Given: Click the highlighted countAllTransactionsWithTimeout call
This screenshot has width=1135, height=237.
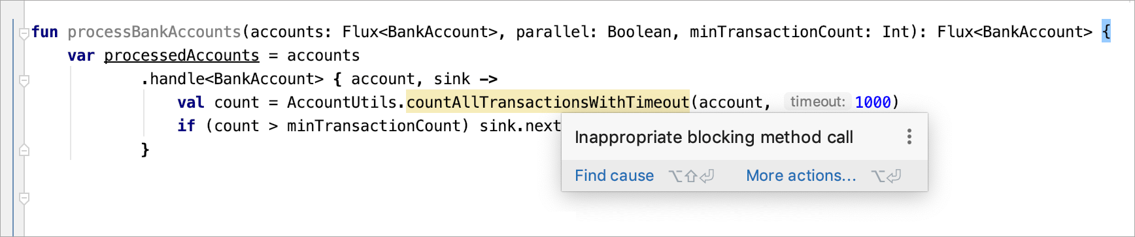Looking at the screenshot, I should [548, 103].
